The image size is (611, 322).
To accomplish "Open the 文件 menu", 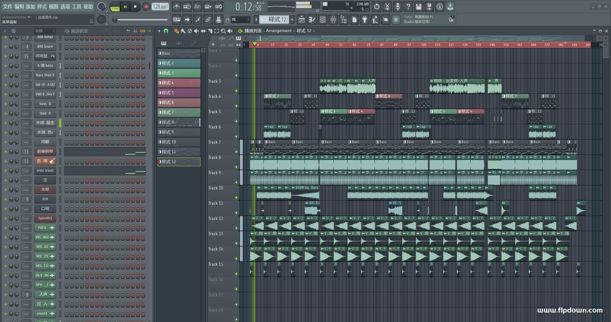I will 8,7.
